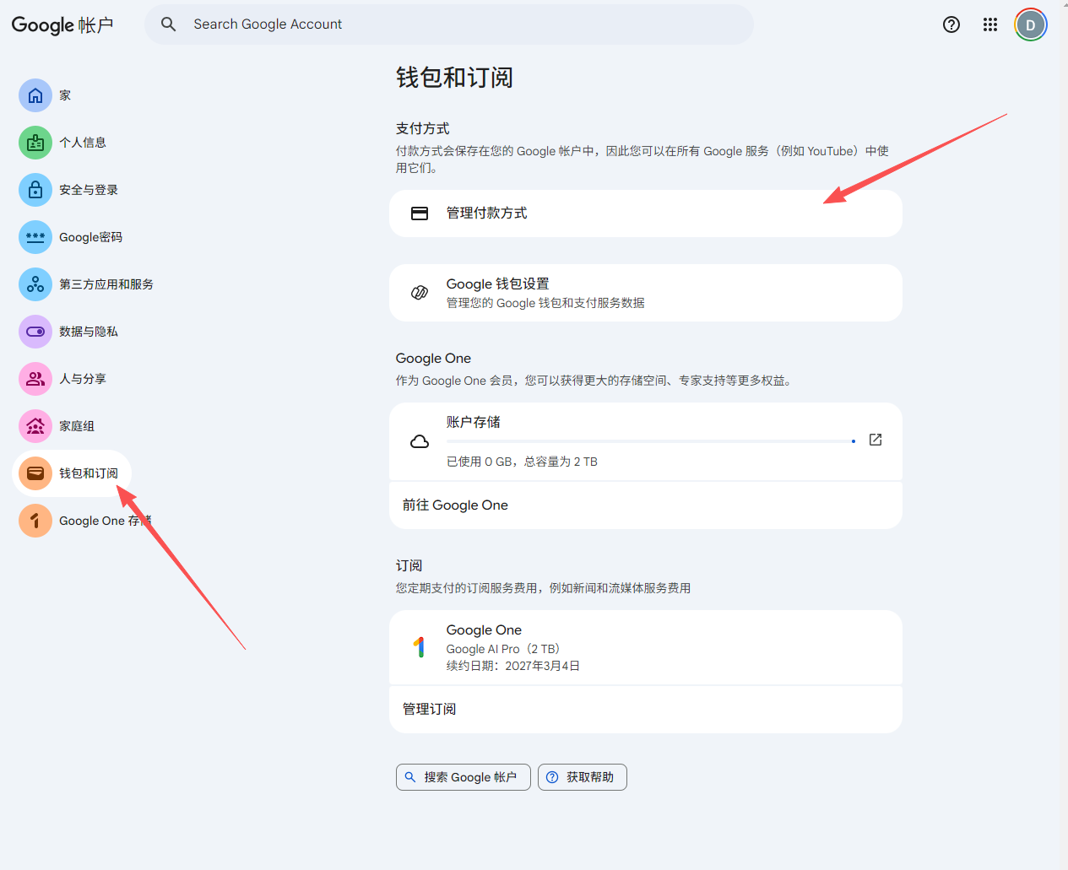Click the help question mark icon
The height and width of the screenshot is (870, 1068).
click(x=951, y=24)
